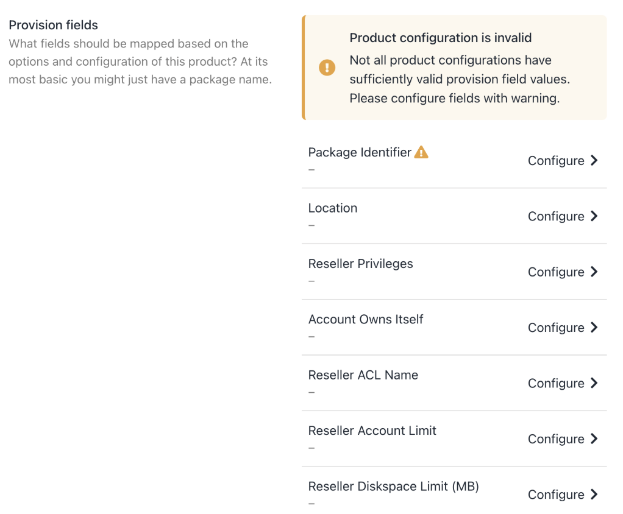This screenshot has width=623, height=514.
Task: Open Configure for Account Owns Itself
Action: point(556,328)
